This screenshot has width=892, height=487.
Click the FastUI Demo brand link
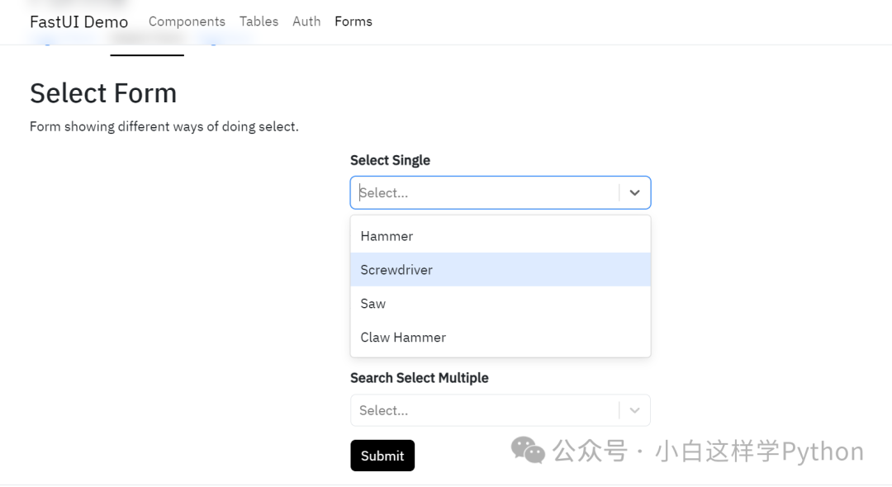[x=78, y=21]
